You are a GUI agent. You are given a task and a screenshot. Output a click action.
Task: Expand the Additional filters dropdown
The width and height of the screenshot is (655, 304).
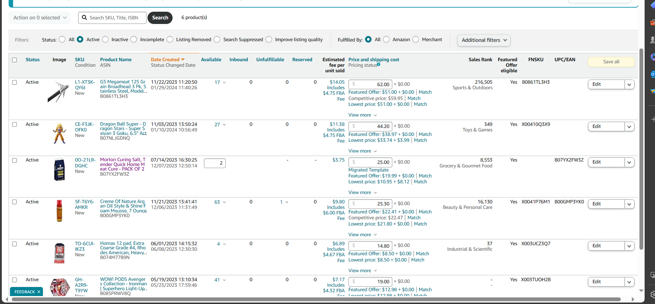click(484, 40)
